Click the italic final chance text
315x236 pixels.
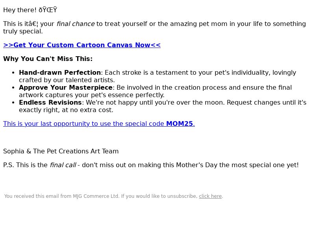[x=75, y=24]
